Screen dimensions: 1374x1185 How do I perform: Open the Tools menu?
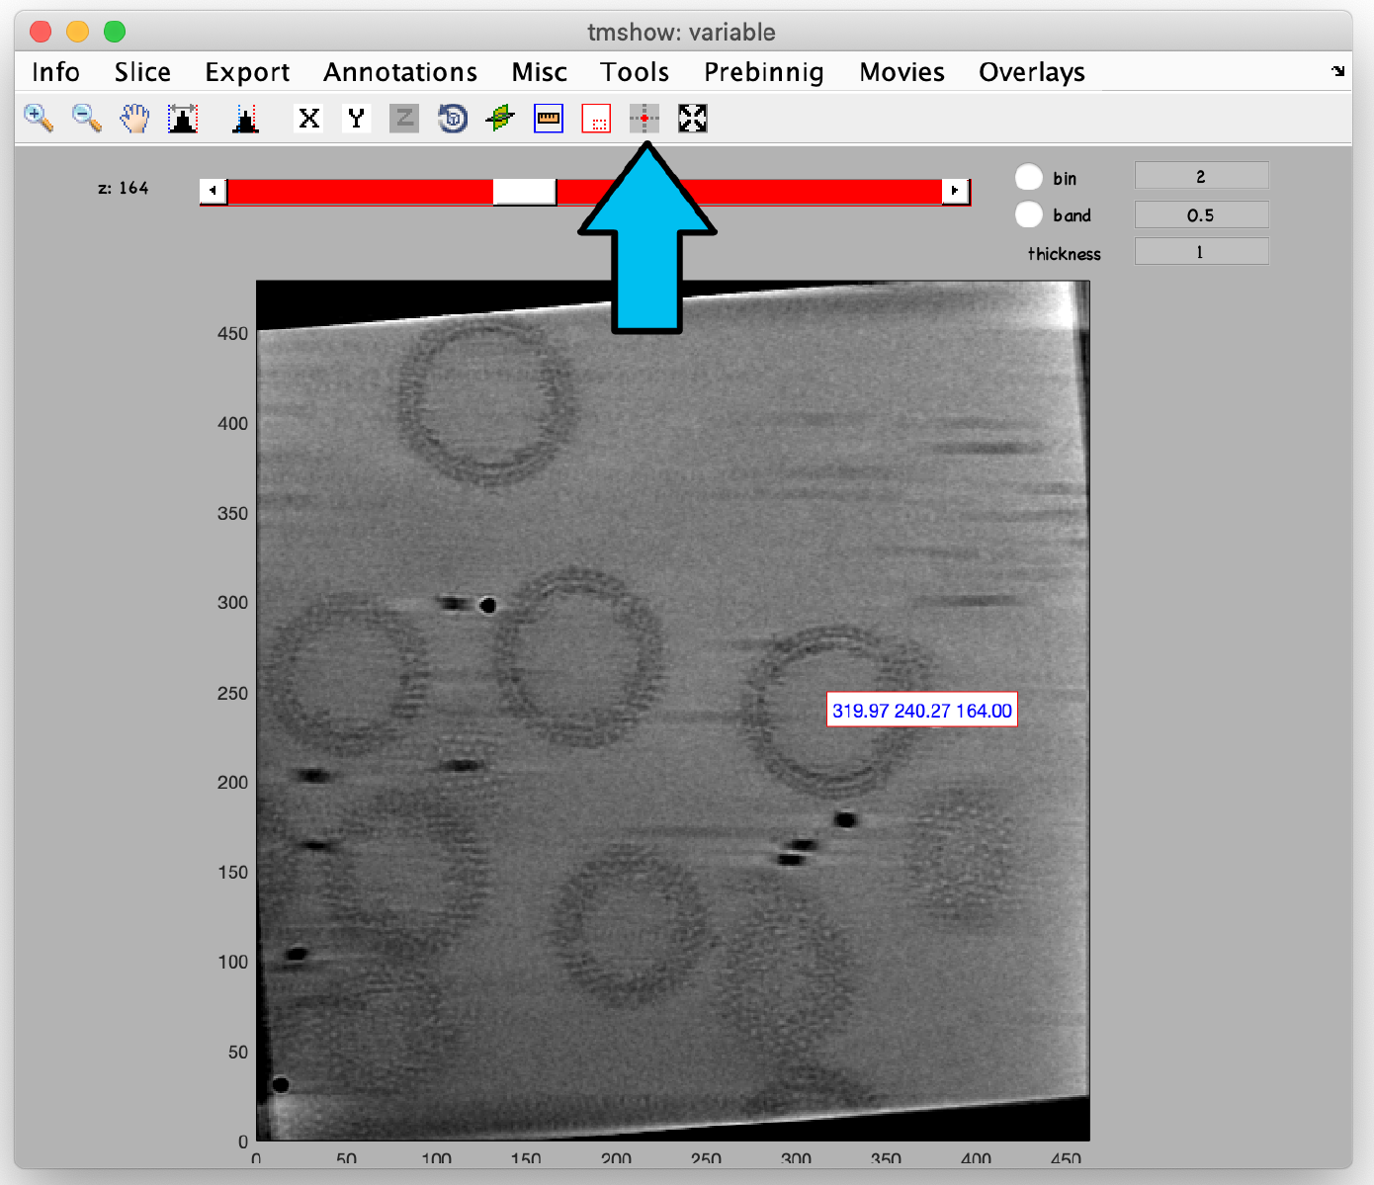click(x=634, y=71)
